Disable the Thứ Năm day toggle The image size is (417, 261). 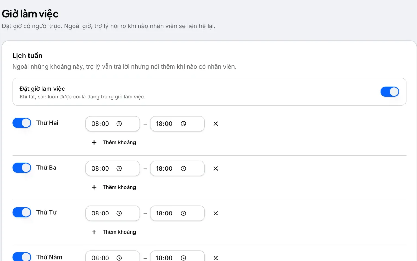point(22,257)
